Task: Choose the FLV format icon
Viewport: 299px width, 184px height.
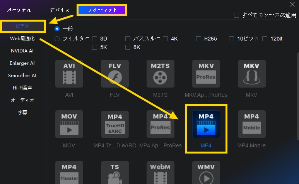Action: (x=115, y=74)
